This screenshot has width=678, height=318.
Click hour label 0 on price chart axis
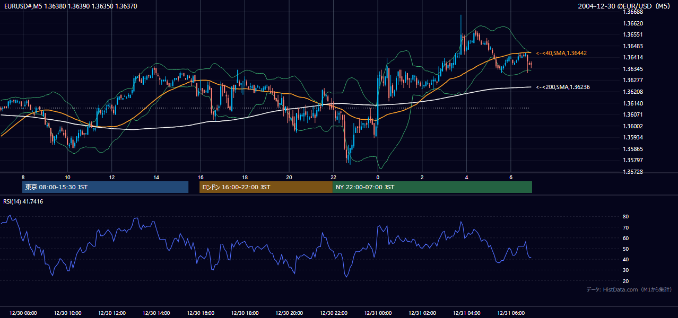378,177
